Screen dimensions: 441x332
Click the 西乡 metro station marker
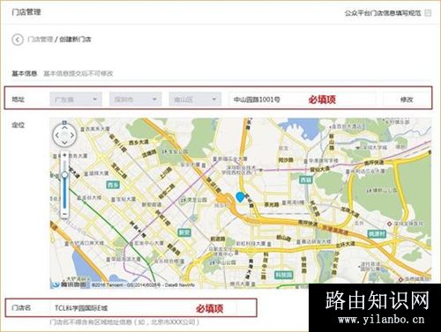(x=113, y=185)
